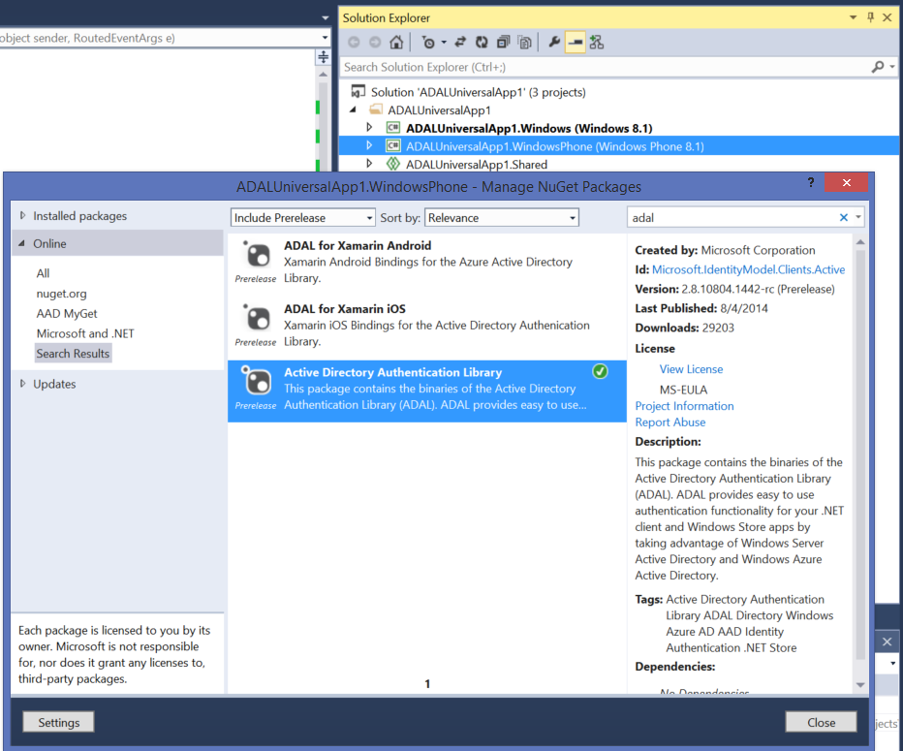Click the Show All Files icon
This screenshot has height=751, width=903.
pyautogui.click(x=524, y=42)
